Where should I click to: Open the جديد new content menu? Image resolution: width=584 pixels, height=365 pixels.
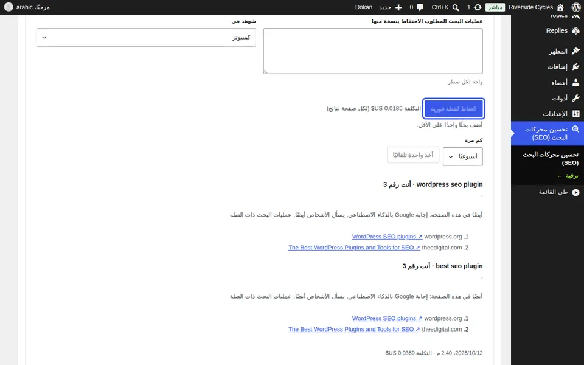384,7
